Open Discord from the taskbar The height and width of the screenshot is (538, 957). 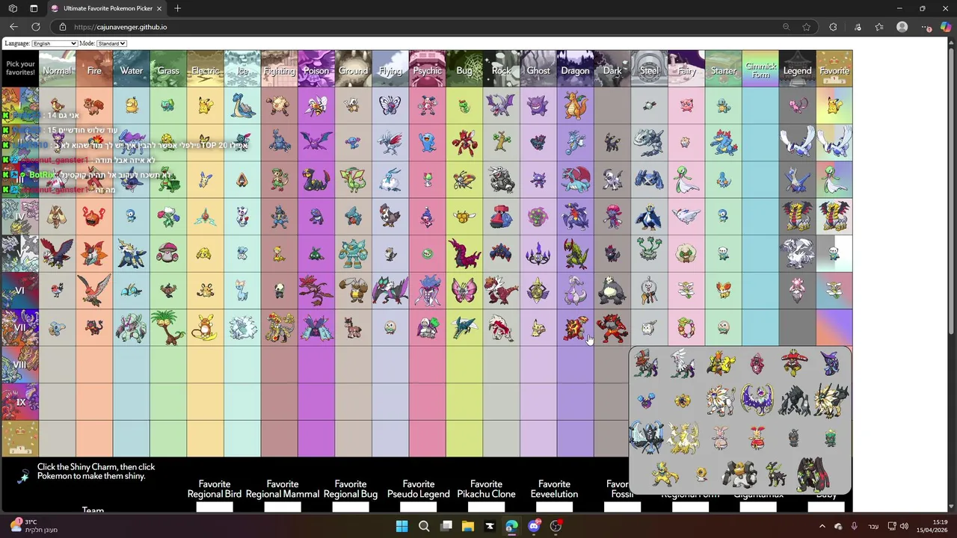(534, 526)
